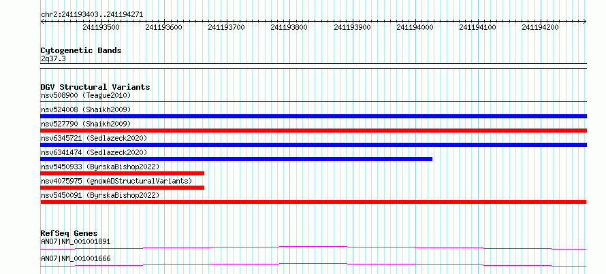Open variant nsv508900 (Teague2010) label
Screen dimensions: 606x274
tap(86, 95)
